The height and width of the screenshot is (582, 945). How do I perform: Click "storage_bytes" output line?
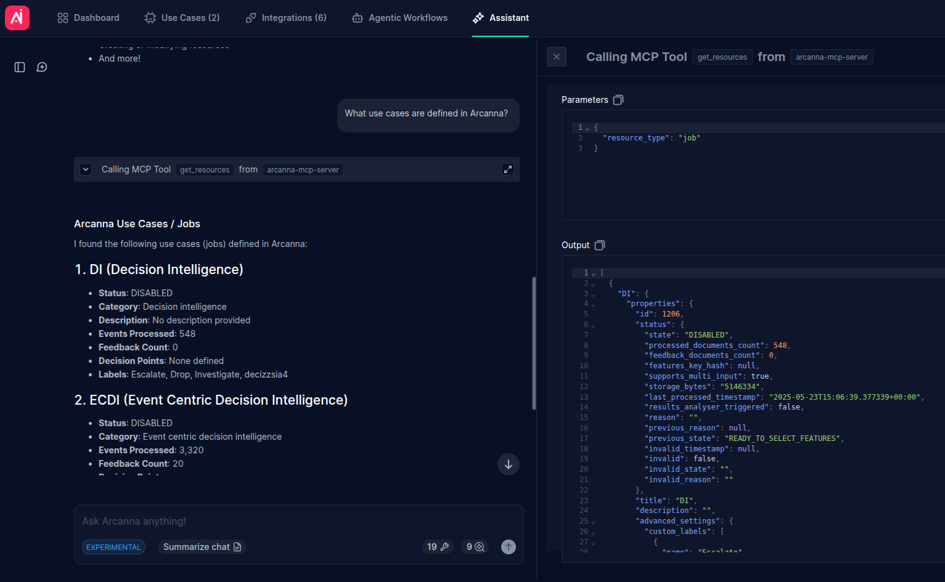[704, 387]
